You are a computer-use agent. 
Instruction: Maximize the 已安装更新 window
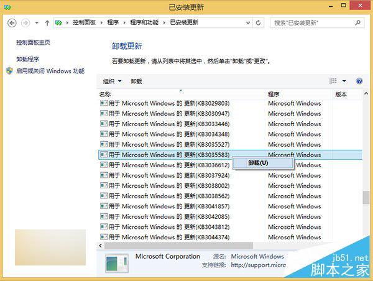tap(344, 6)
